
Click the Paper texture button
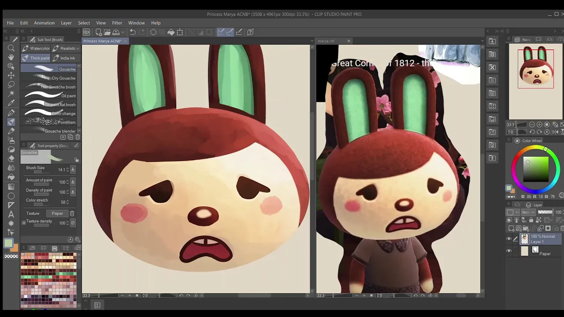(57, 214)
